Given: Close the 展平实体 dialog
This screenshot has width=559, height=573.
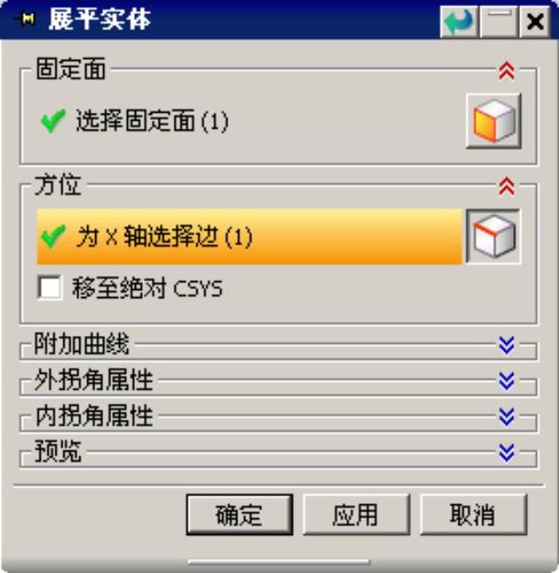Looking at the screenshot, I should coord(535,22).
